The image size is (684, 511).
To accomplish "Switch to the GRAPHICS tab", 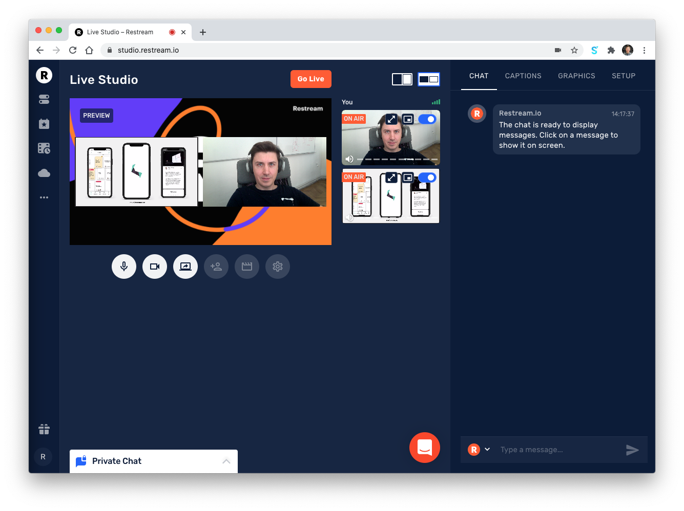I will click(x=576, y=76).
